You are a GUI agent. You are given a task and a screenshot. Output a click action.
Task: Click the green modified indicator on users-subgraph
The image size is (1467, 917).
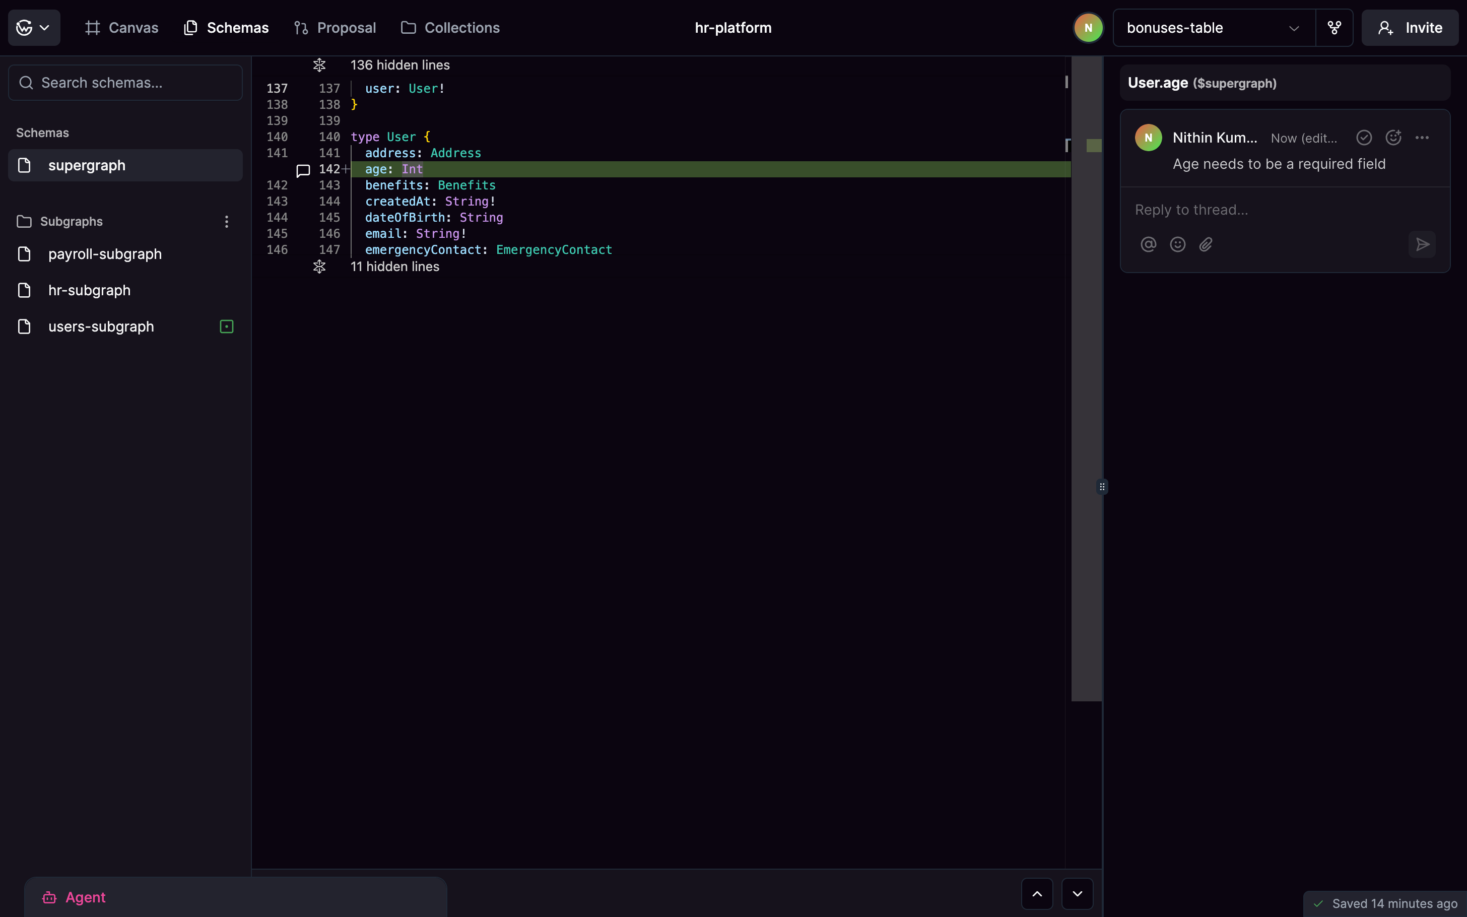coord(227,327)
